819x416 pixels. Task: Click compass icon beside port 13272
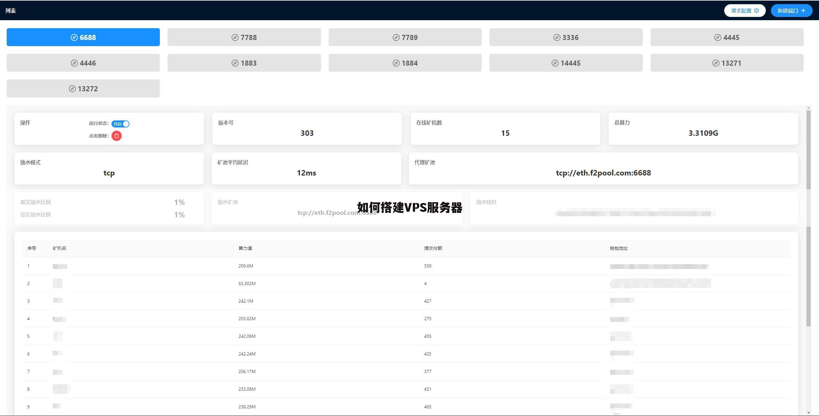click(72, 89)
